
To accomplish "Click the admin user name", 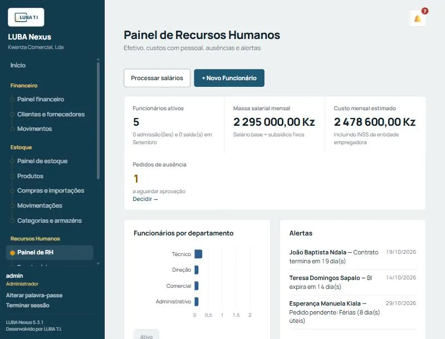I will click(14, 276).
